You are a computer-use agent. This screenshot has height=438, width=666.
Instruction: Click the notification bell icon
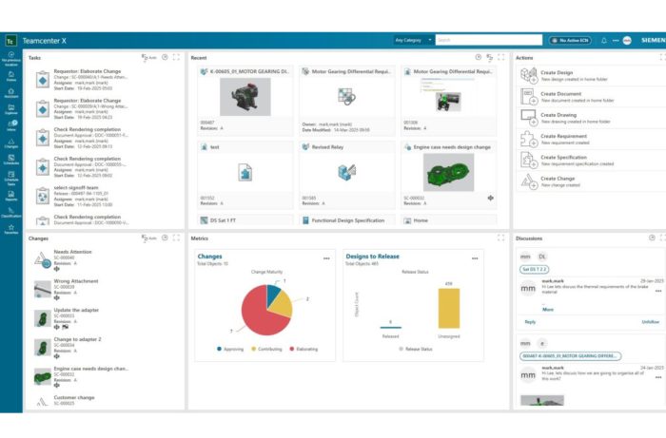pyautogui.click(x=603, y=40)
